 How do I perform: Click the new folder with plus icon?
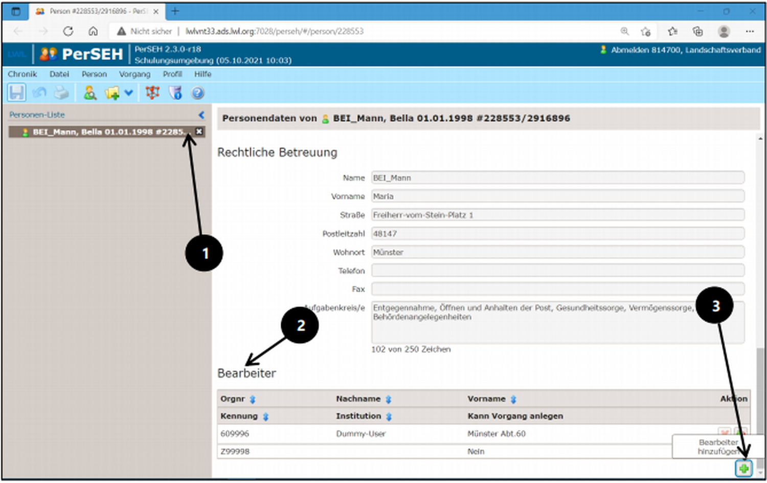[112, 93]
